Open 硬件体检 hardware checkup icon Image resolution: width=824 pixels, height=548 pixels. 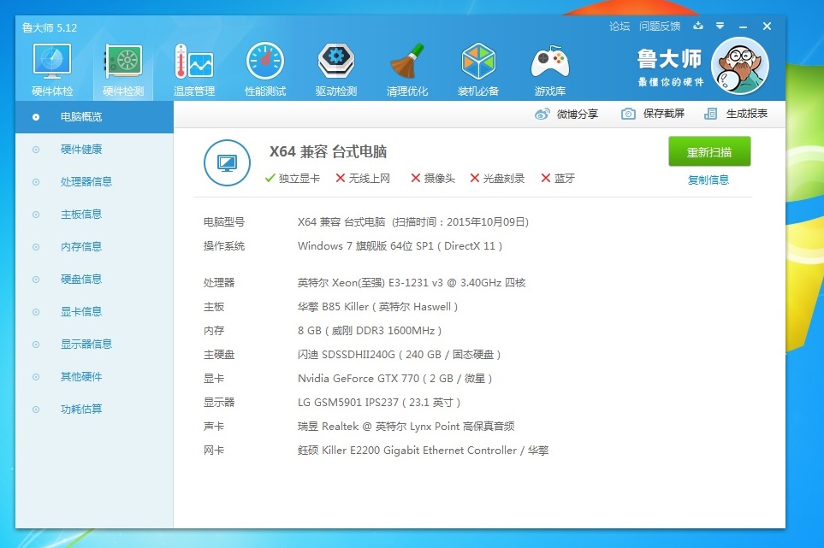point(52,69)
